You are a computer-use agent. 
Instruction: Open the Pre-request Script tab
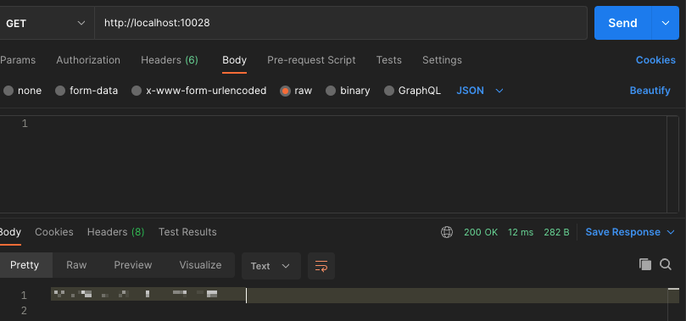311,60
